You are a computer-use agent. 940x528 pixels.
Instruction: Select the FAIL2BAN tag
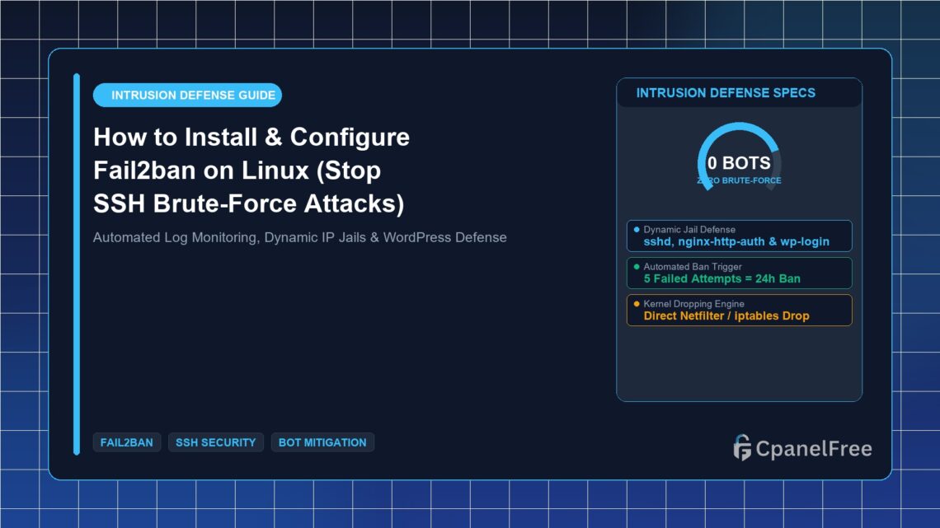pos(126,442)
